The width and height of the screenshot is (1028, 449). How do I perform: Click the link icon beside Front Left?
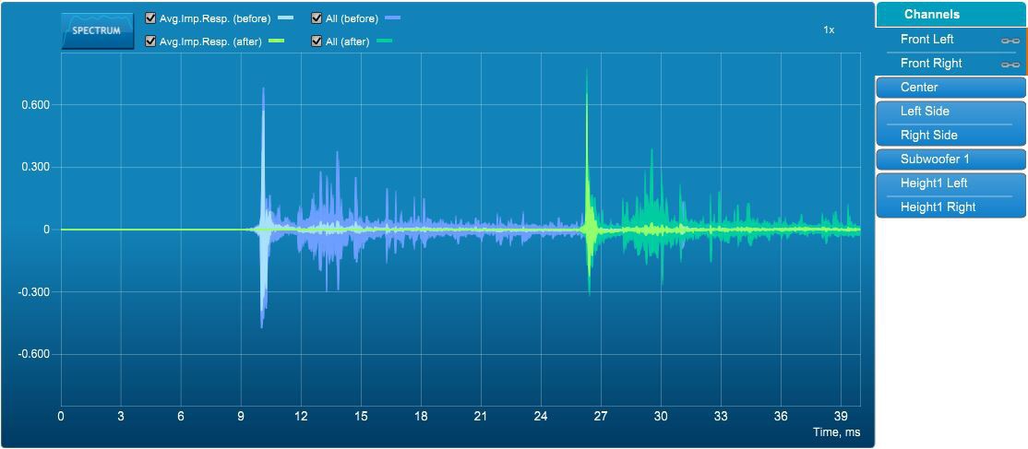click(x=1010, y=41)
